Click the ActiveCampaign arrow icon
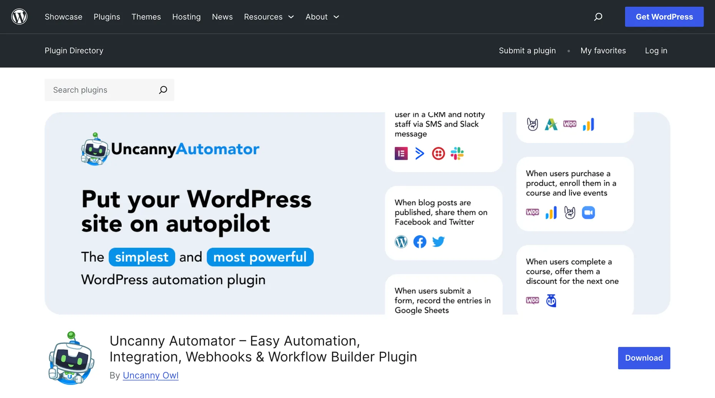 [x=420, y=154]
